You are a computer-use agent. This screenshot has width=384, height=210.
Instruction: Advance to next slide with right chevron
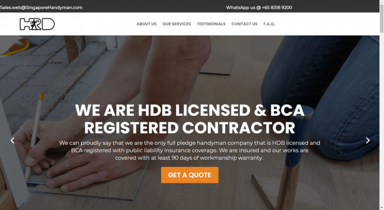pos(367,140)
